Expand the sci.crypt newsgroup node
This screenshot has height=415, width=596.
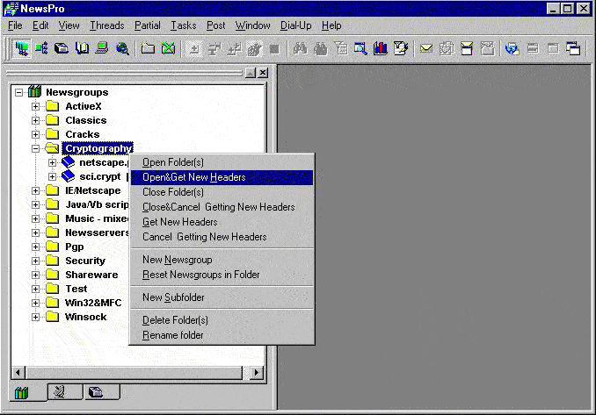click(52, 176)
